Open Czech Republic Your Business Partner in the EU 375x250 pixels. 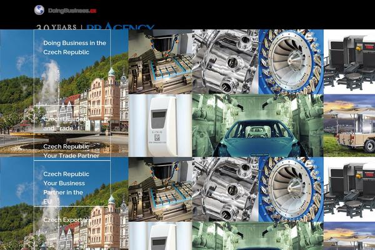click(66, 187)
